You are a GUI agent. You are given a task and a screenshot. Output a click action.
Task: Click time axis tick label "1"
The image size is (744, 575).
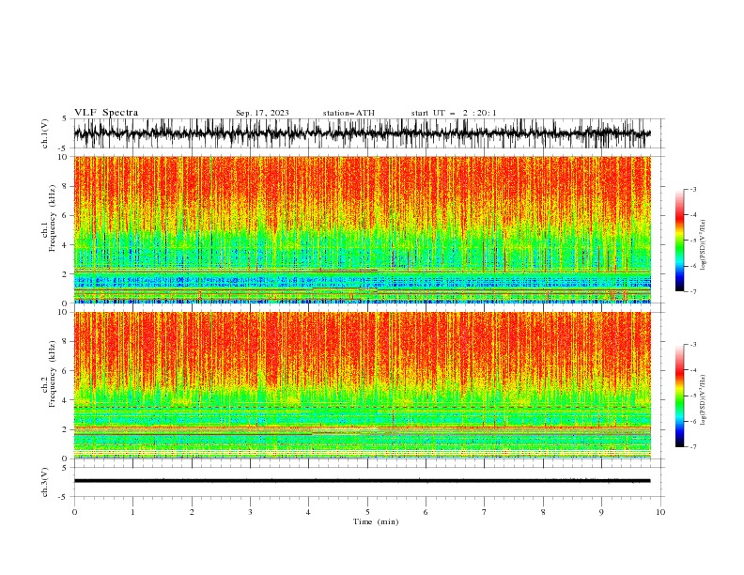click(132, 512)
